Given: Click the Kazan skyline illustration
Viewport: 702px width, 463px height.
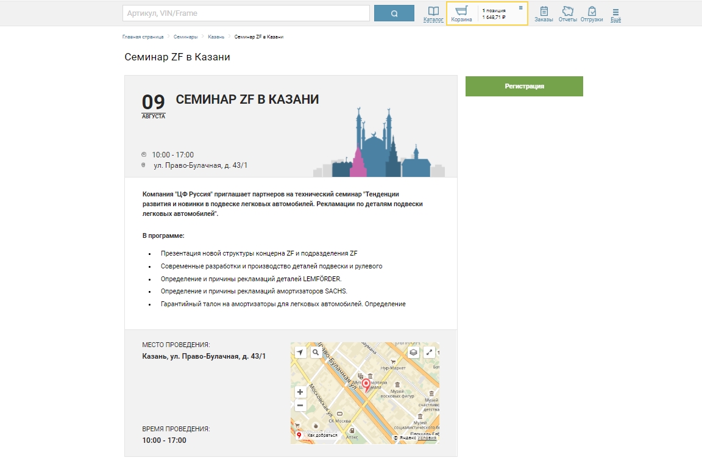Looking at the screenshot, I should pos(379,142).
